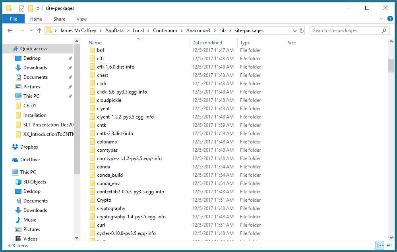
Task: Open the chevron after Anaconda3 in path
Action: coord(215,31)
